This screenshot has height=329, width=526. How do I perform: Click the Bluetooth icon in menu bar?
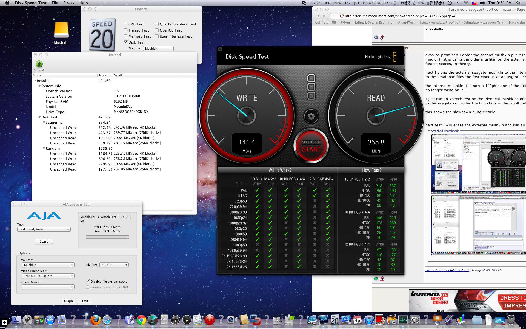click(x=458, y=3)
